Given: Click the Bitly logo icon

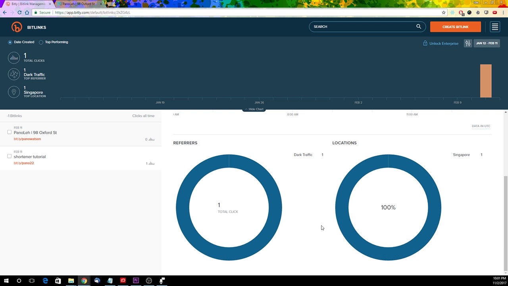Looking at the screenshot, I should point(17,27).
